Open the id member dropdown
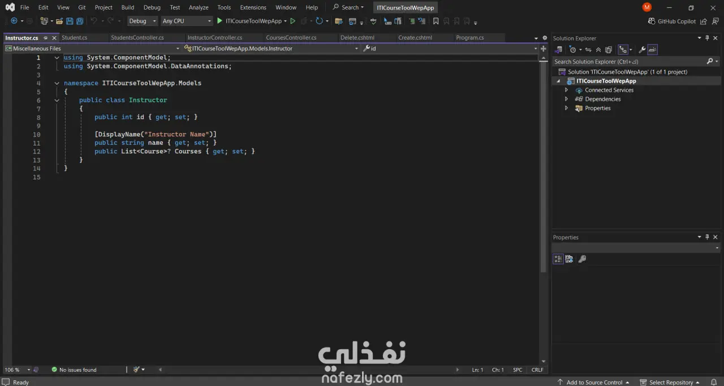 point(450,49)
